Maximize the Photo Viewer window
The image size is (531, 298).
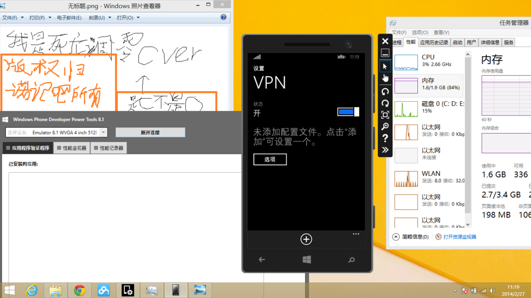208,5
